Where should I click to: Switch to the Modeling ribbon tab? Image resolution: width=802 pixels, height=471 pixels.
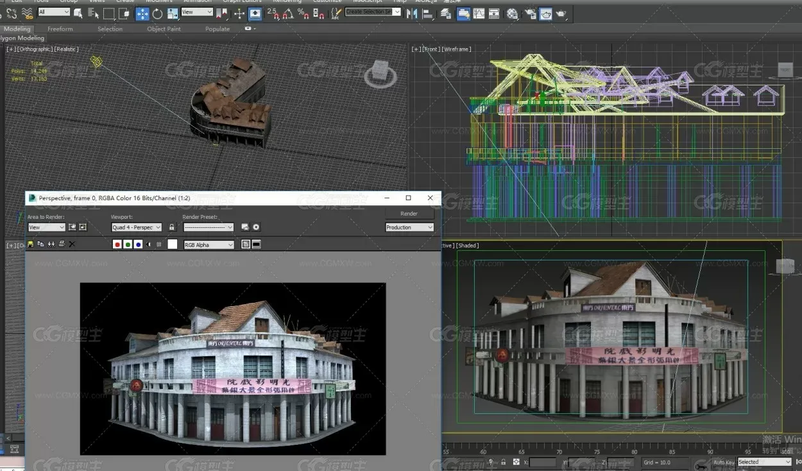pyautogui.click(x=17, y=29)
